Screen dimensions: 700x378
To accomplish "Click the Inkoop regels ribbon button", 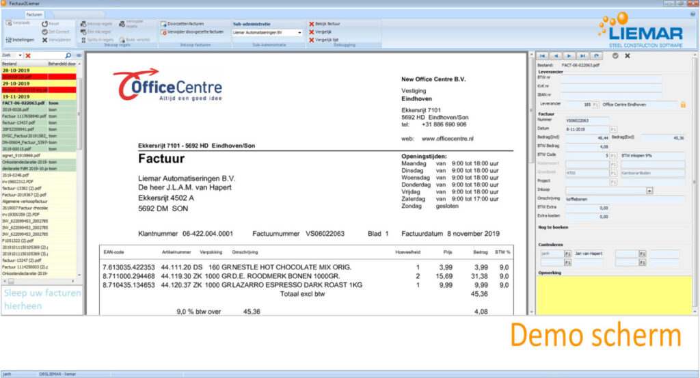I will (x=96, y=24).
